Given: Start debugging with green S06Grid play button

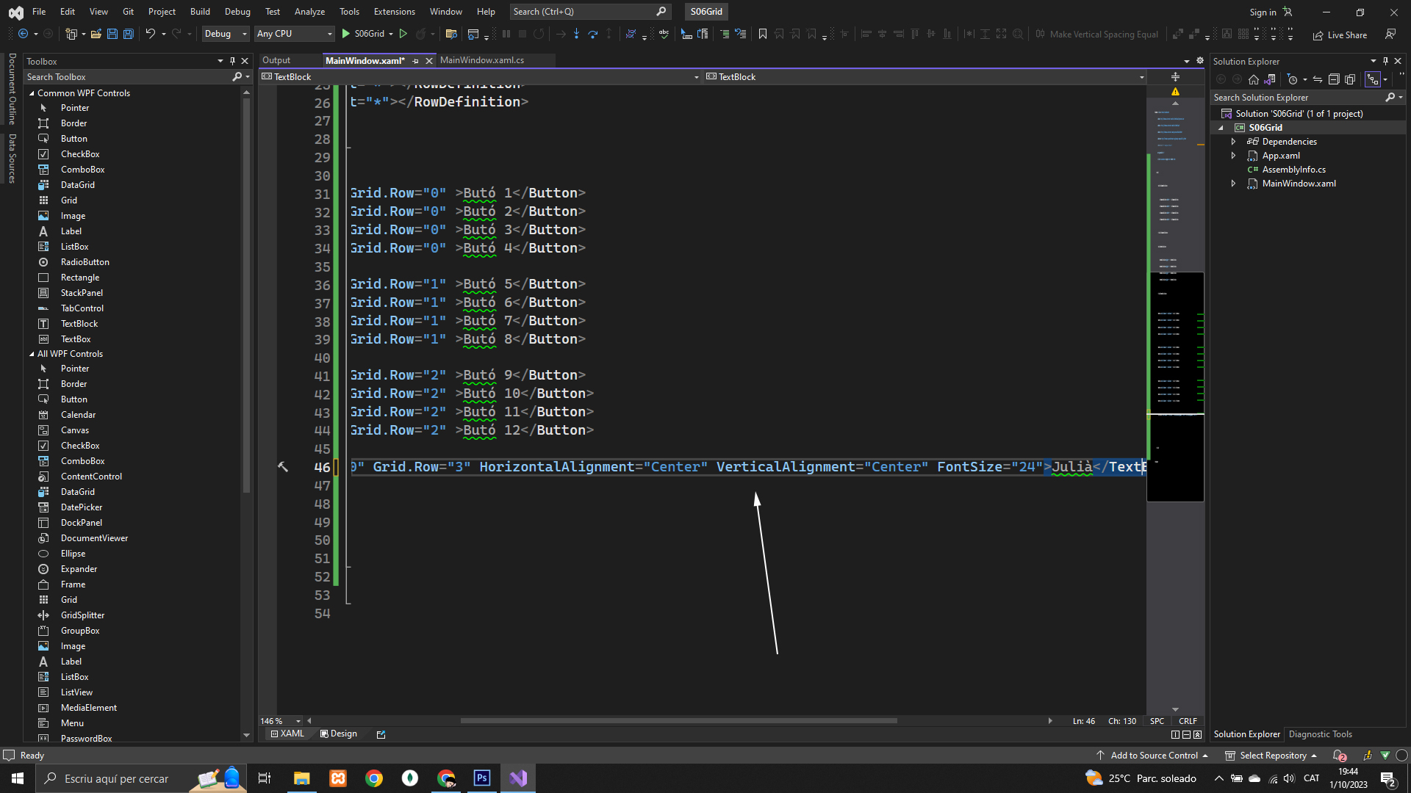Looking at the screenshot, I should coord(346,34).
